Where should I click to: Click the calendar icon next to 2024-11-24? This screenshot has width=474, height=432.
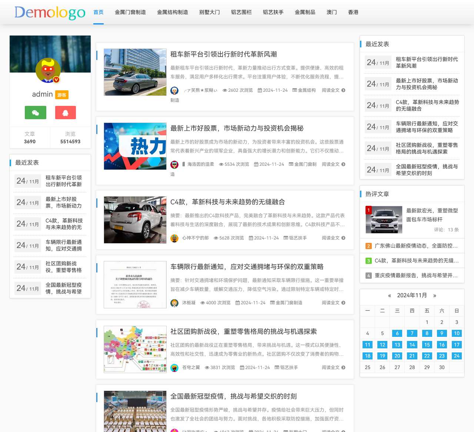tap(260, 90)
